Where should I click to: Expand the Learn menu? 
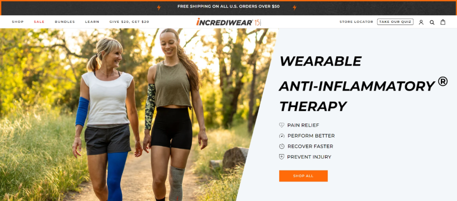point(92,22)
